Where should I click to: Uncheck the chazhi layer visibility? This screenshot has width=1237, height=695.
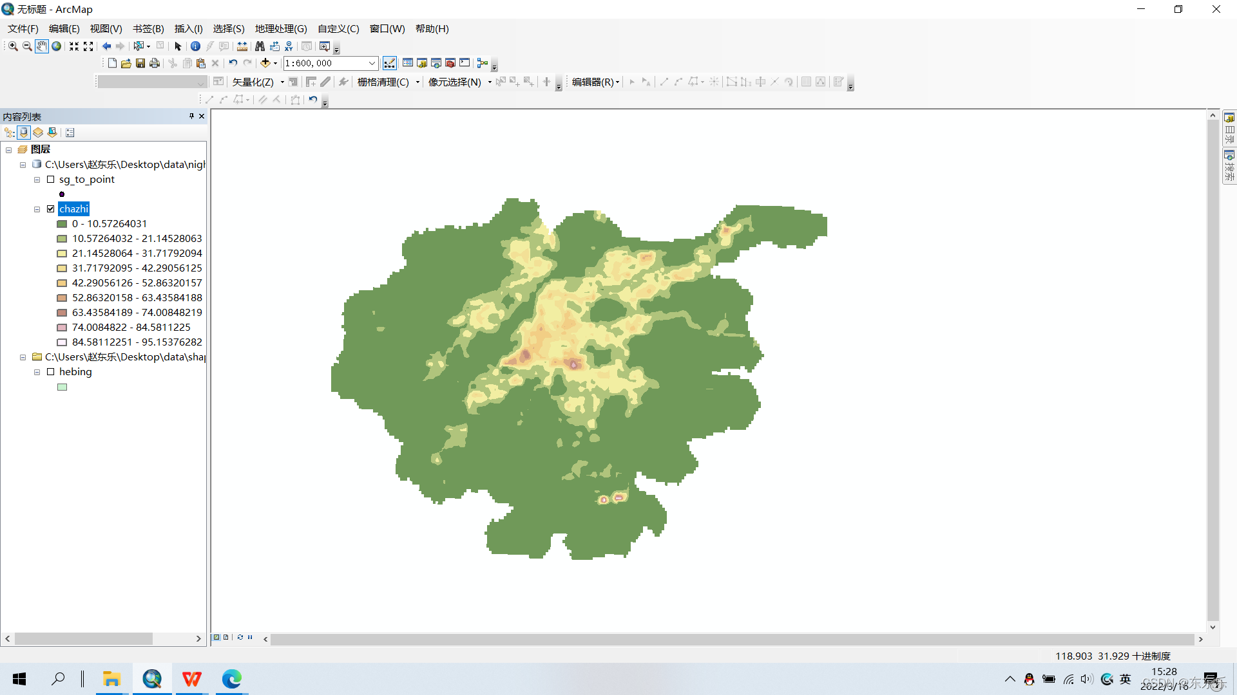[51, 209]
